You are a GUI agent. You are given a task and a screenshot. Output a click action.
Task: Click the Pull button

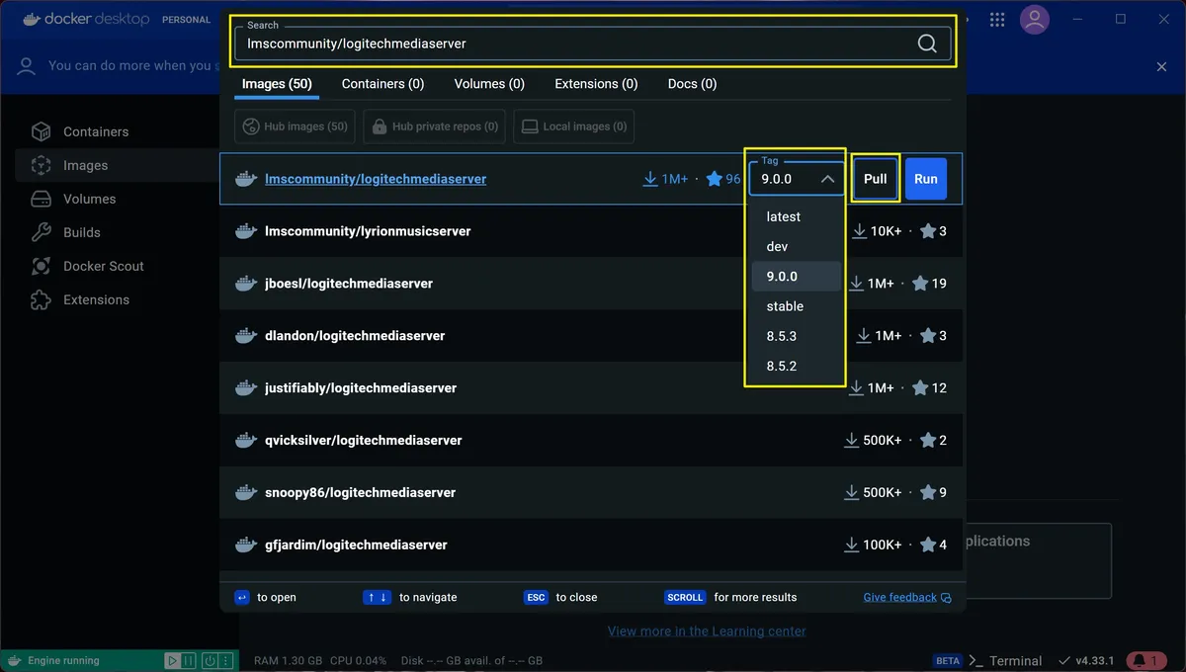(x=876, y=179)
